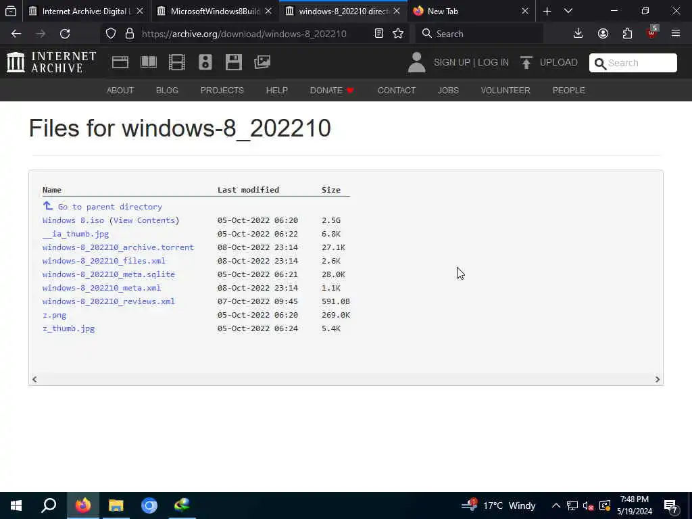Open ABOUT in navigation bar

(x=120, y=91)
